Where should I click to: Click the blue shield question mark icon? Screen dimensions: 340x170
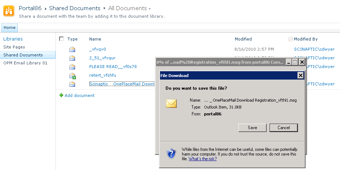click(x=171, y=154)
